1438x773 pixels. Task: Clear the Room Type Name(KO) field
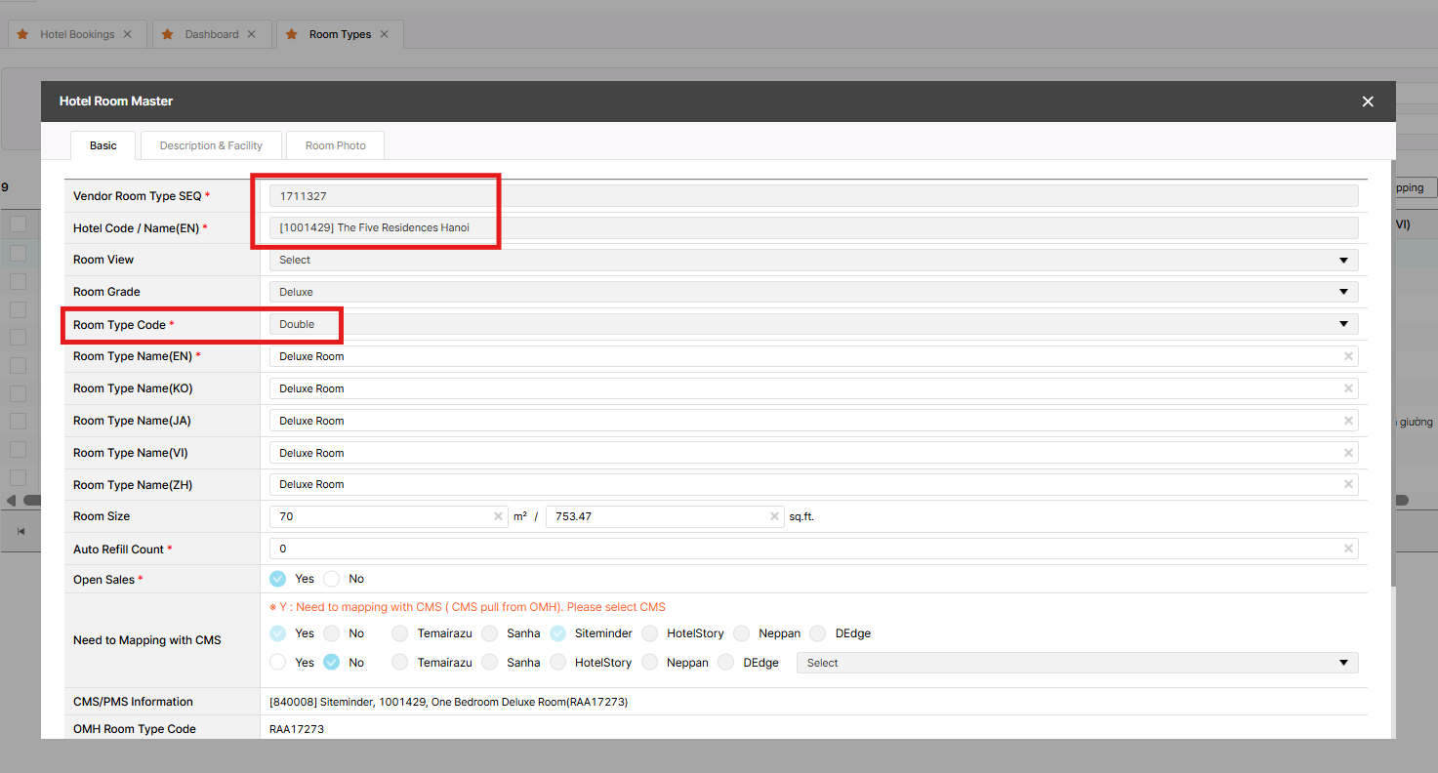(x=1348, y=388)
